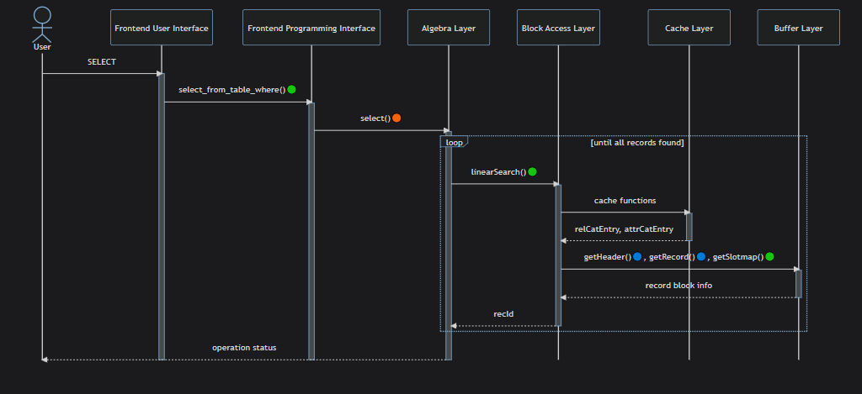Click the Block Access Layer box

(558, 28)
